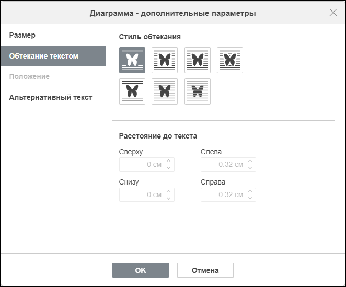Increase the Сверху distance value
Image resolution: width=346 pixels, height=287 pixels.
169,161
